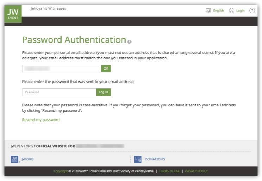The image size is (262, 181).
Task: Open the help question mark icon in header
Action: [252, 11]
